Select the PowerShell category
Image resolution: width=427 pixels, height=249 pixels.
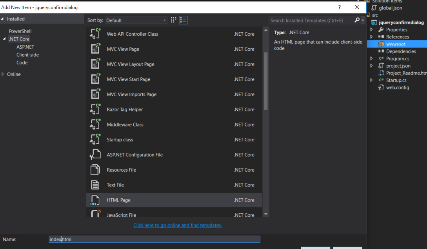20,31
